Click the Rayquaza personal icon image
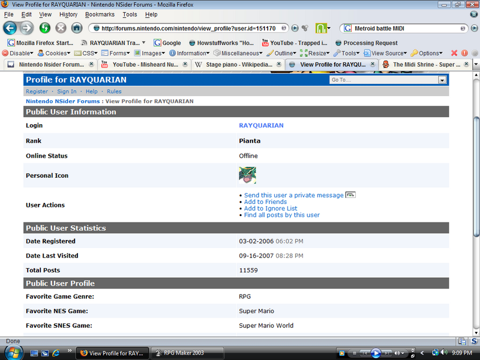 click(x=247, y=175)
